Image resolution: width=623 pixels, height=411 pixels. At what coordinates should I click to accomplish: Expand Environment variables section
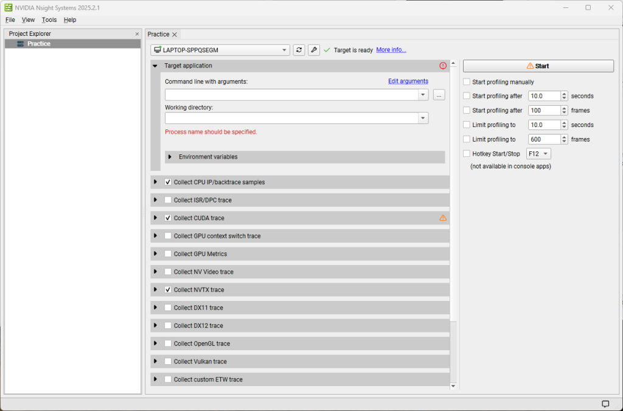point(170,157)
